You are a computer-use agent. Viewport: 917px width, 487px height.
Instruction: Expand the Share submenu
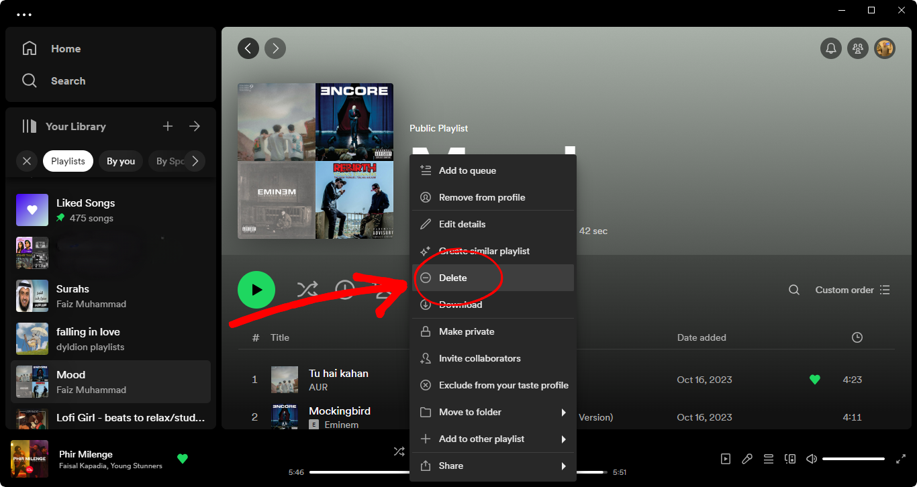coord(493,466)
